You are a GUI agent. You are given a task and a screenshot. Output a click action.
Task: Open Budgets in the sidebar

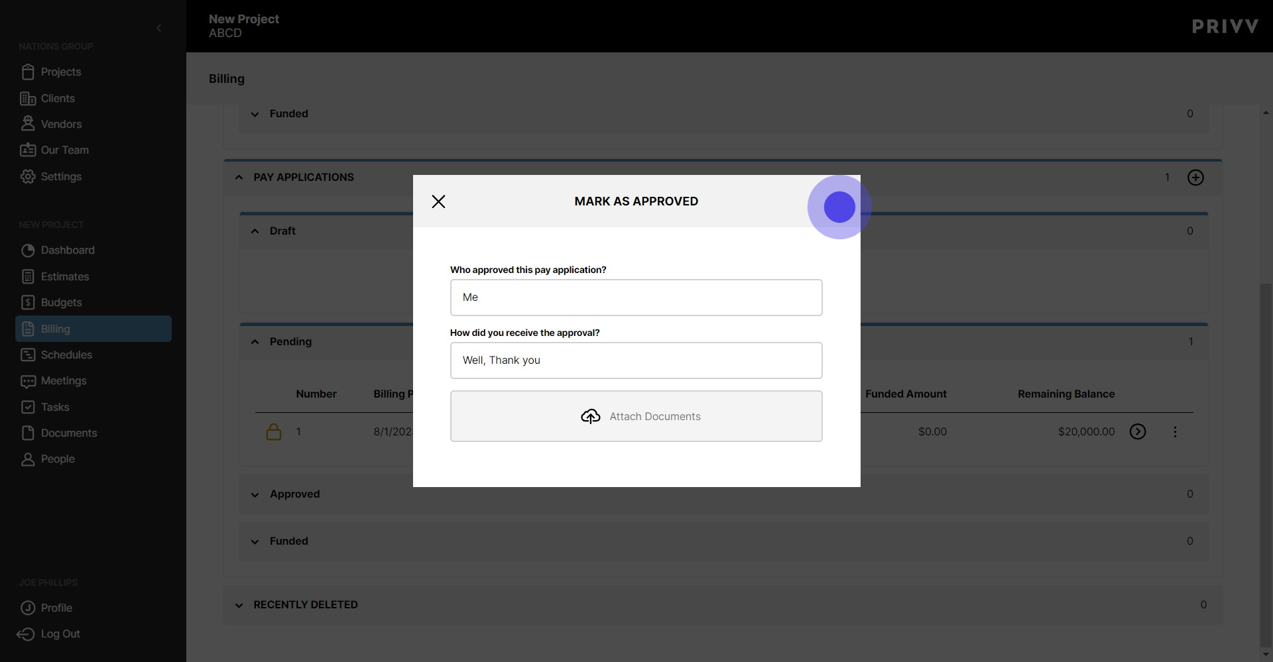point(61,302)
